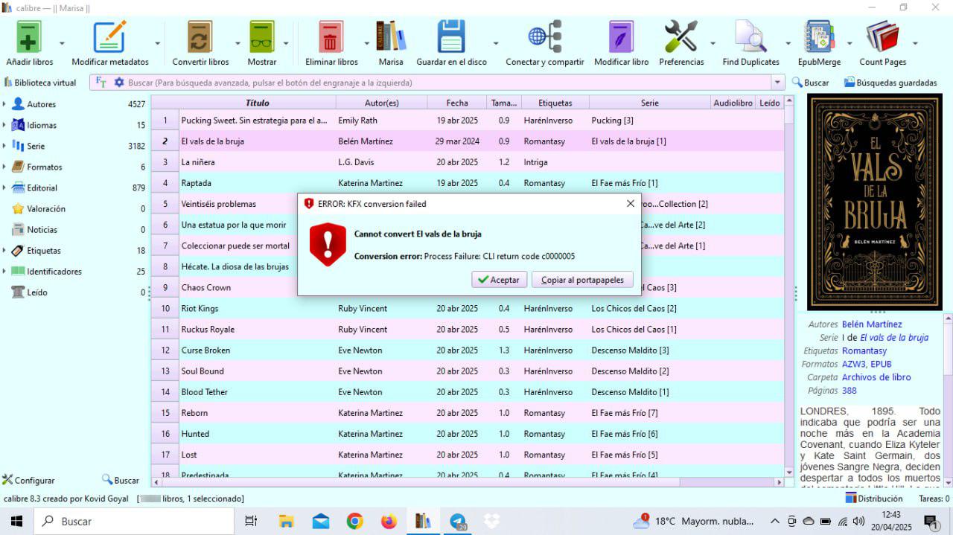Image resolution: width=953 pixels, height=535 pixels.
Task: Sort by Título column header
Action: (x=257, y=103)
